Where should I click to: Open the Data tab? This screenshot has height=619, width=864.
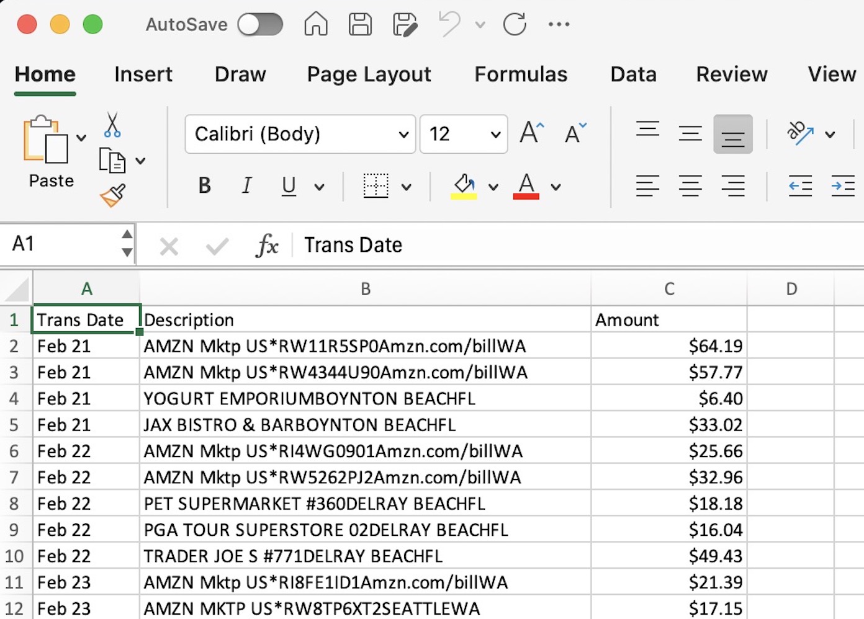coord(633,74)
